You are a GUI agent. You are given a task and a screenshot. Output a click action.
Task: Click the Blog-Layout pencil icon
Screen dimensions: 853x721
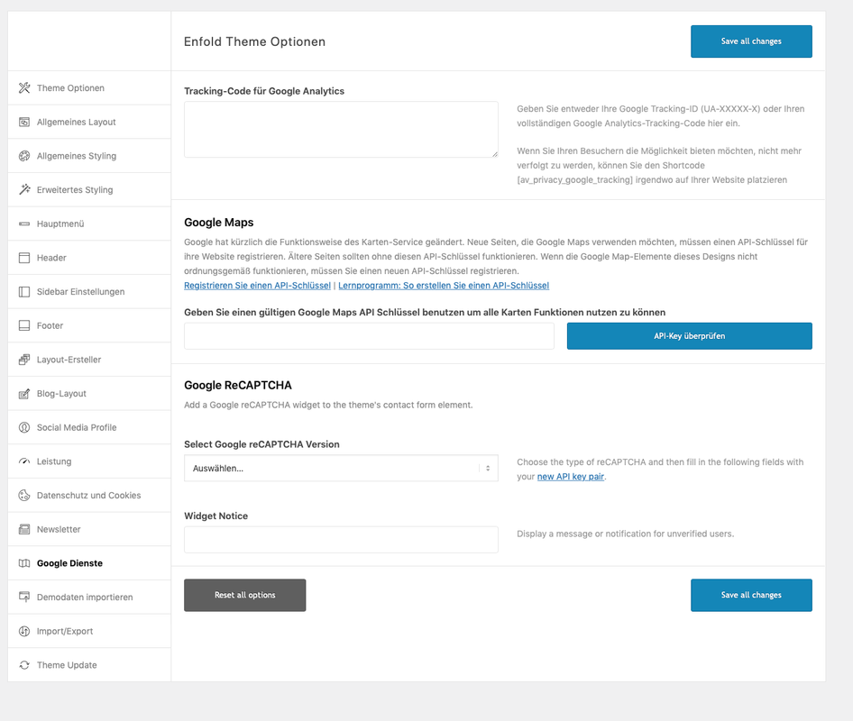coord(24,394)
